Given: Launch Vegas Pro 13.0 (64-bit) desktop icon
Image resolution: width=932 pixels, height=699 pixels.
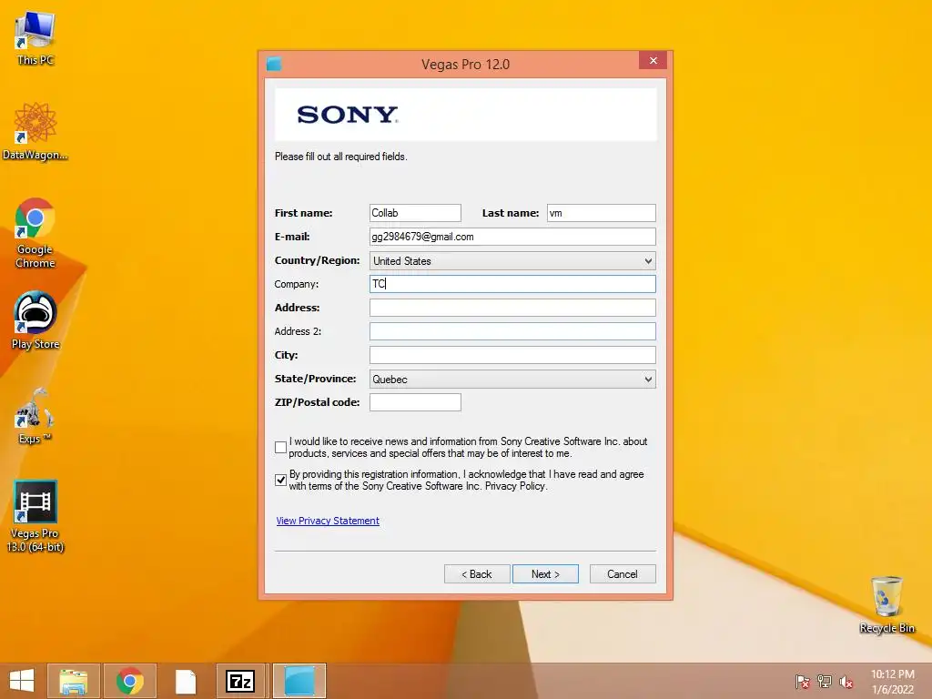Looking at the screenshot, I should pos(35,516).
